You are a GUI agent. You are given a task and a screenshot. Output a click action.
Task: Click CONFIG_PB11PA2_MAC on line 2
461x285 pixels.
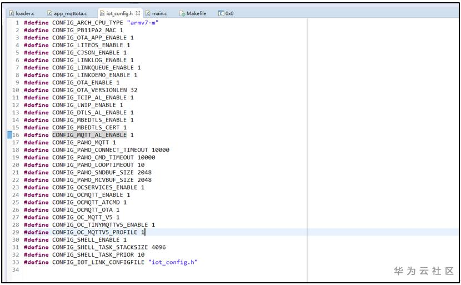[x=84, y=31]
